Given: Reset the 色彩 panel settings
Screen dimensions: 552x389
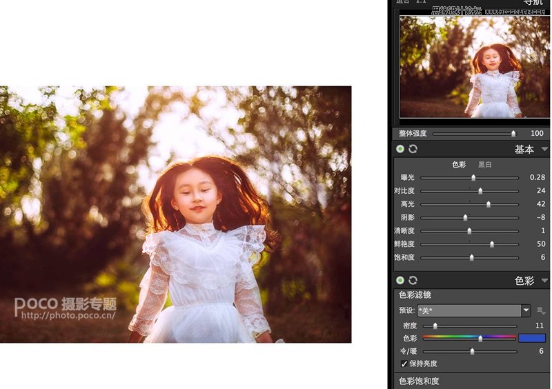Looking at the screenshot, I should [413, 280].
